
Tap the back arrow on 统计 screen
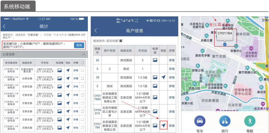4,26
